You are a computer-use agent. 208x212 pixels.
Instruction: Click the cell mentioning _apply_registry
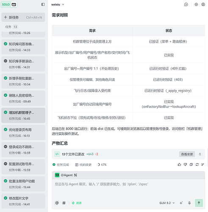tap(168, 91)
